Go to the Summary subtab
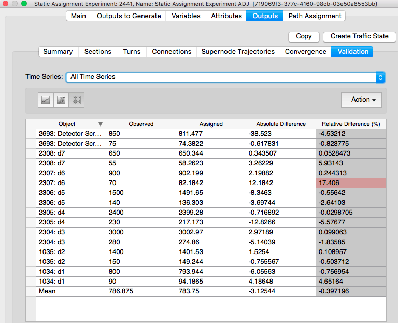This screenshot has height=323, width=398. click(x=58, y=51)
